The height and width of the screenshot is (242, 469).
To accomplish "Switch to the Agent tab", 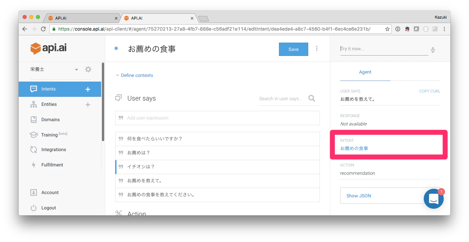I will click(x=365, y=72).
